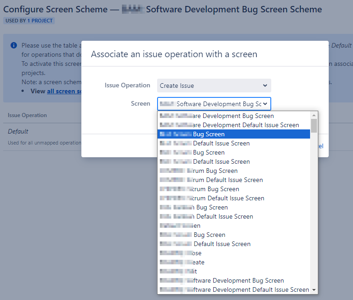Click the Issue Operation column header

tap(27, 115)
